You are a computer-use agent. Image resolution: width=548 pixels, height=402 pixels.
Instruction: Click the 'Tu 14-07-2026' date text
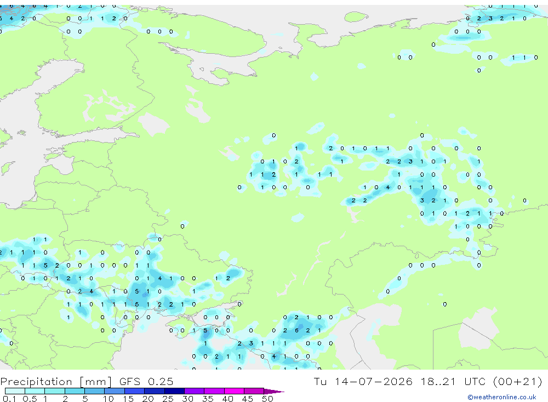[x=363, y=381]
